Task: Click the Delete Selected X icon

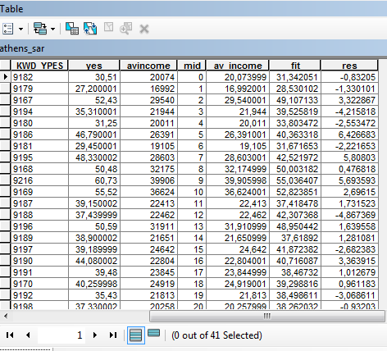Action: coord(144,29)
